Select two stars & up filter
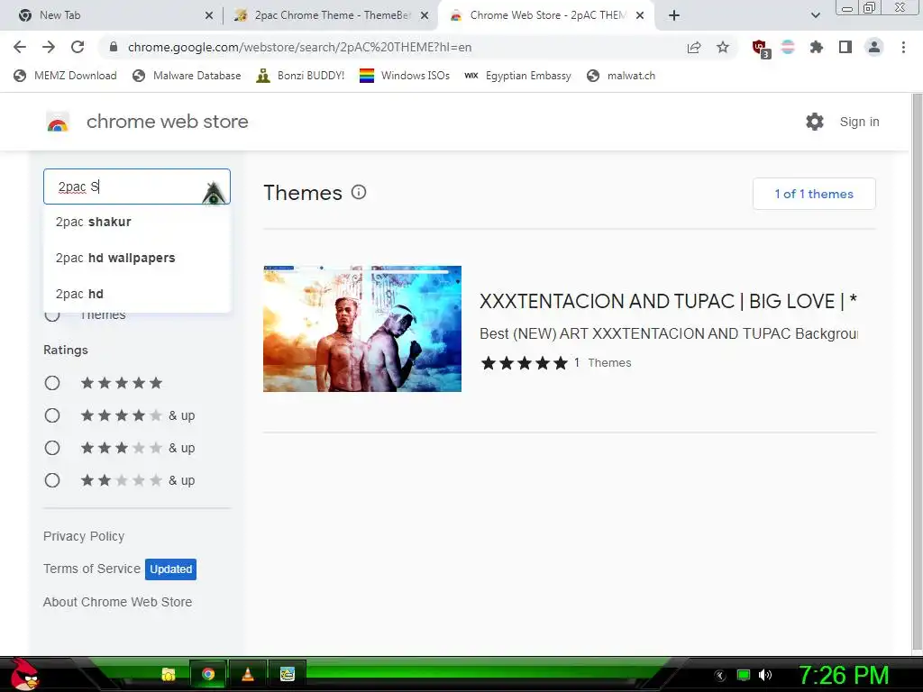The image size is (923, 692). pyautogui.click(x=52, y=480)
